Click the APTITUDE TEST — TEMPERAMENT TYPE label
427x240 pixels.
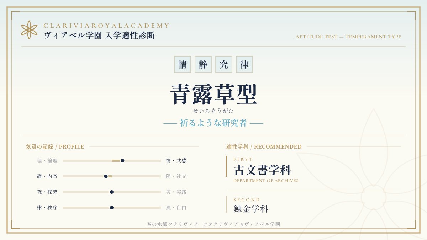[348, 37]
